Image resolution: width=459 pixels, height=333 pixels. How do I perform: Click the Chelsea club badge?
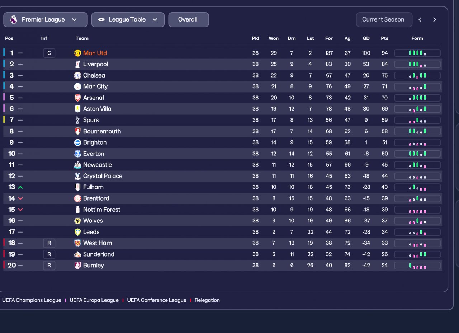(x=77, y=75)
